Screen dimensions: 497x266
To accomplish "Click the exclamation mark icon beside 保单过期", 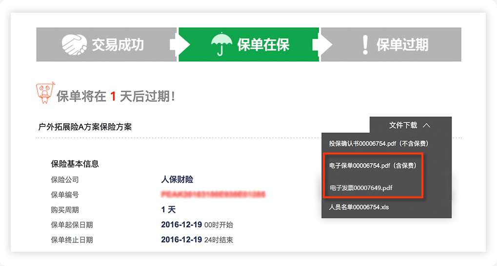I will pyautogui.click(x=365, y=44).
